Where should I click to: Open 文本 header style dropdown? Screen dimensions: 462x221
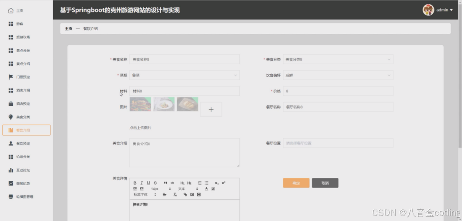[188, 189]
